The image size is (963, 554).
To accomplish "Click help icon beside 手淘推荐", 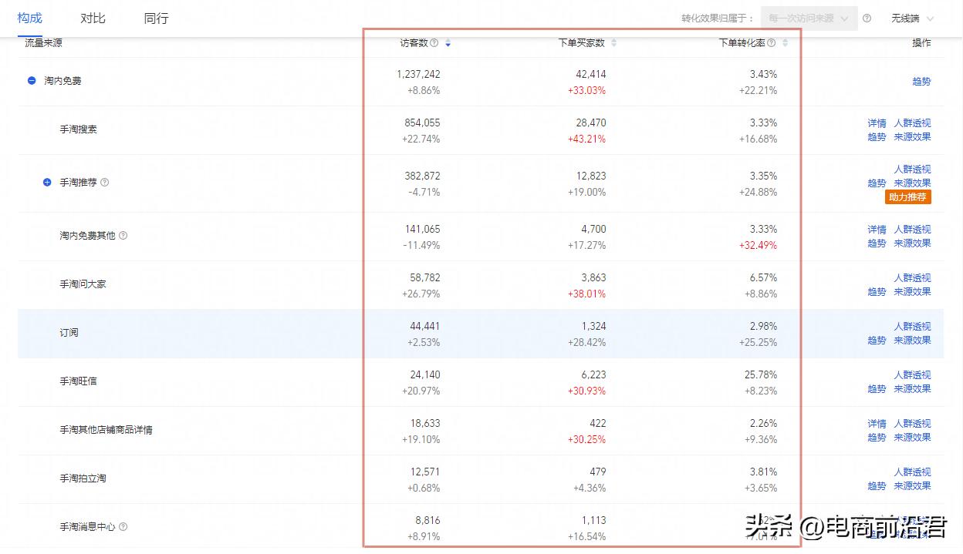I will pos(105,183).
